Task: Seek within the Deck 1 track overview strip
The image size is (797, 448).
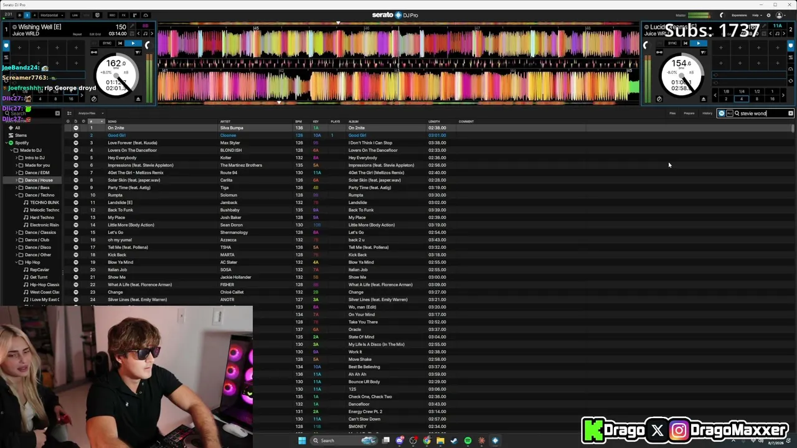Action: pos(398,25)
